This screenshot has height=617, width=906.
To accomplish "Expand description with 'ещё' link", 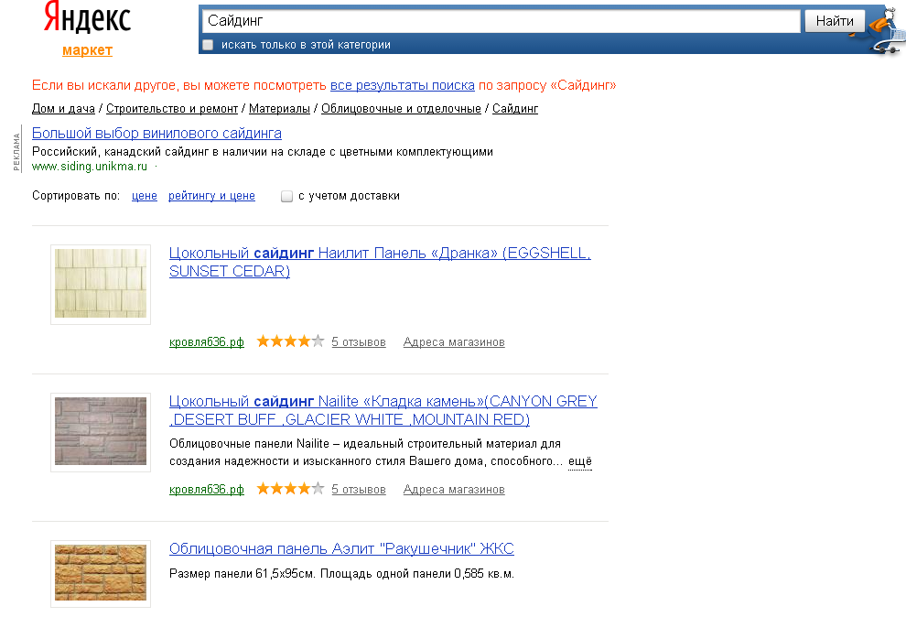I will tap(580, 461).
